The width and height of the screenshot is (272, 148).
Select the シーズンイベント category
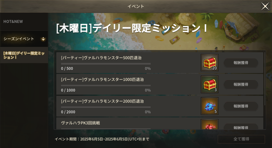pyautogui.click(x=24, y=39)
